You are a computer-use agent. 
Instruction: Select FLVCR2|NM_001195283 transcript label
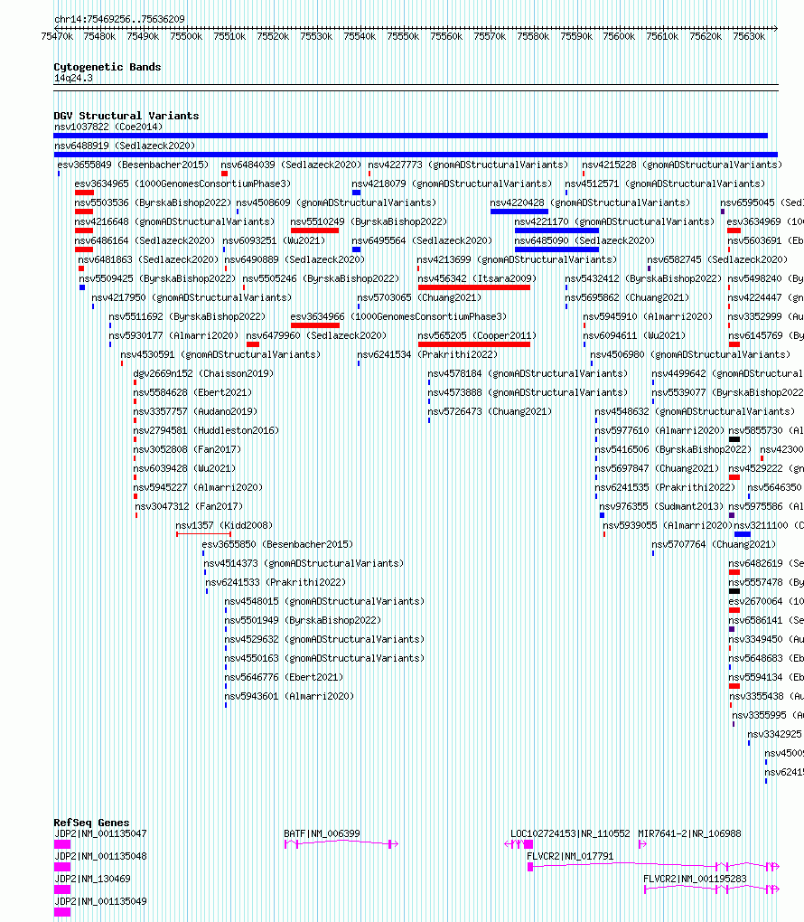[x=695, y=880]
